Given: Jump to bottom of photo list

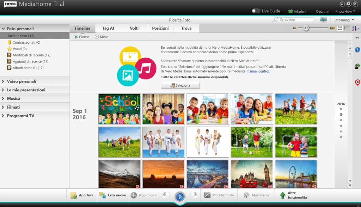Looking at the screenshot, I should click(x=350, y=186).
